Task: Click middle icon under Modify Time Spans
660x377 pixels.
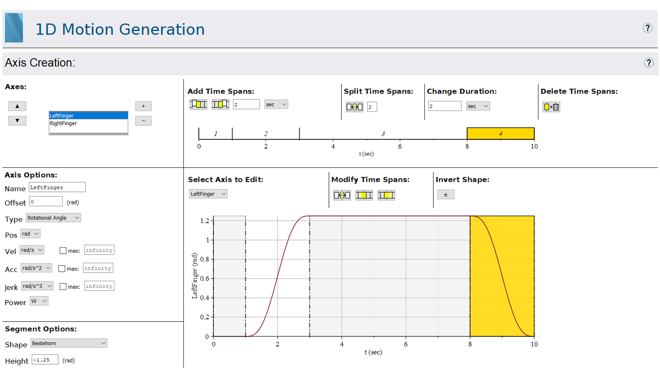Action: click(364, 195)
